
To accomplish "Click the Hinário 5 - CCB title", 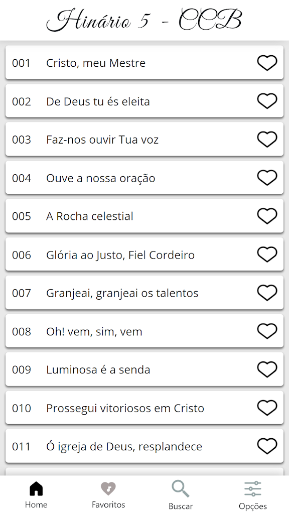I will point(144,20).
